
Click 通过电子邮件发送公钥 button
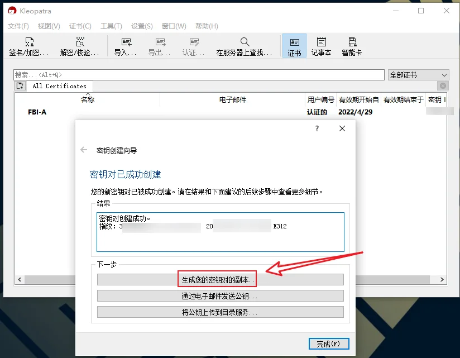(x=220, y=296)
